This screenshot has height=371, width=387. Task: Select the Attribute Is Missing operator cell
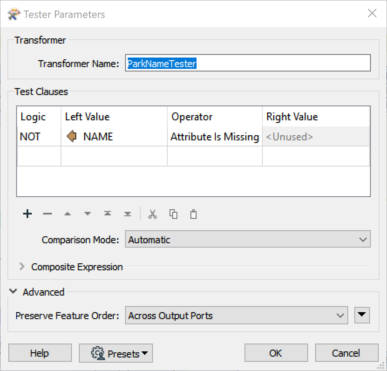tap(214, 136)
